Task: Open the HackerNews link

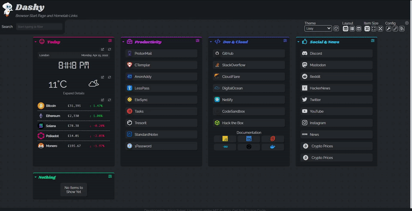Action: [x=337, y=88]
